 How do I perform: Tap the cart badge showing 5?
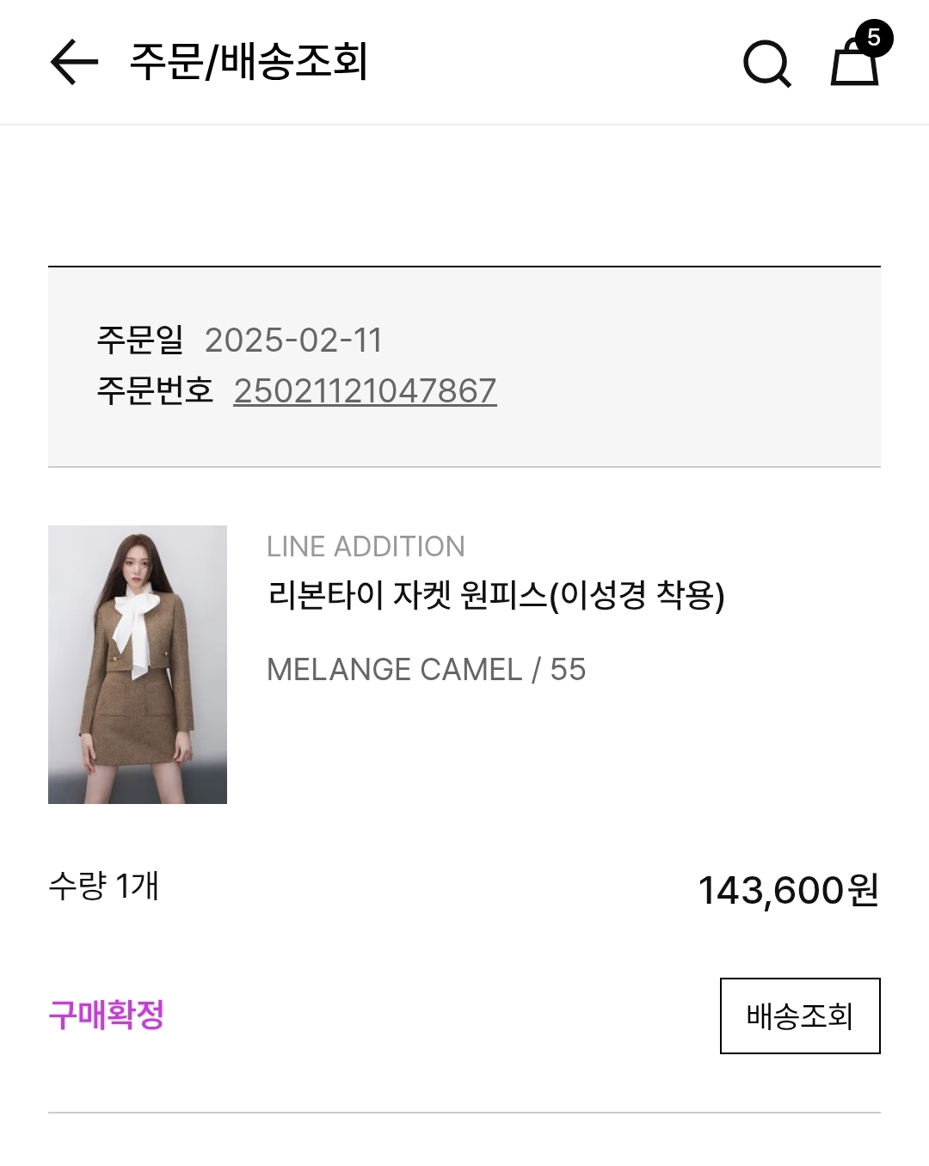pos(874,38)
